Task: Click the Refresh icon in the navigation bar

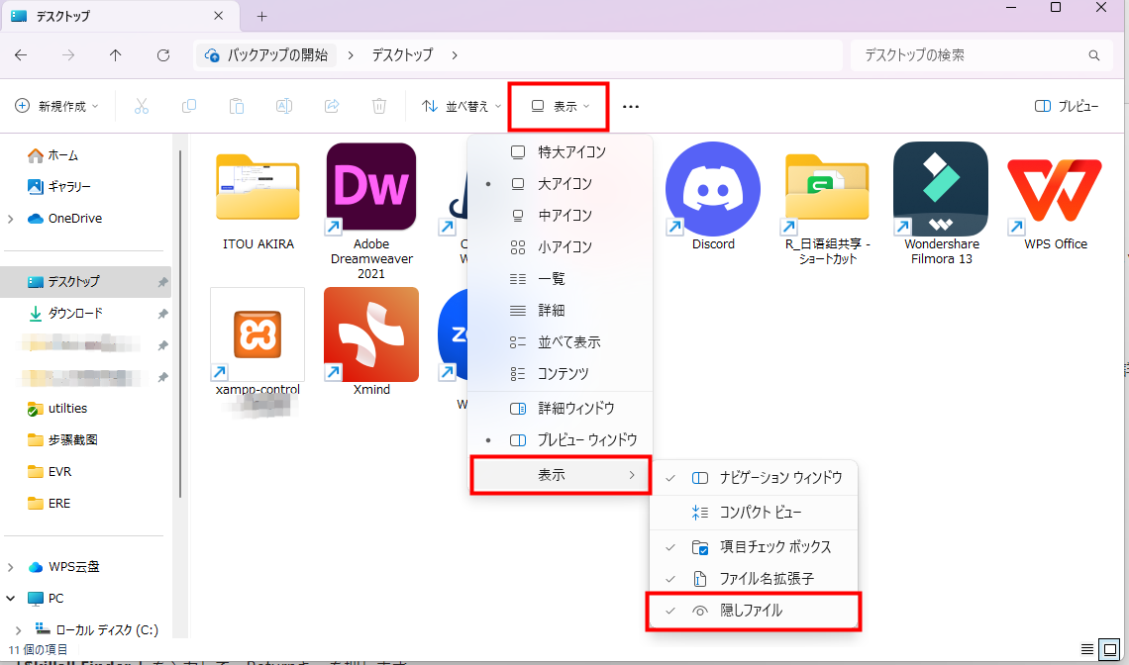Action: pyautogui.click(x=162, y=55)
